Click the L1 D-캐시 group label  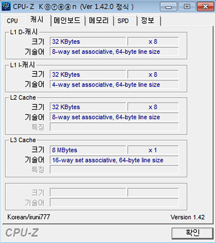coord(24,32)
